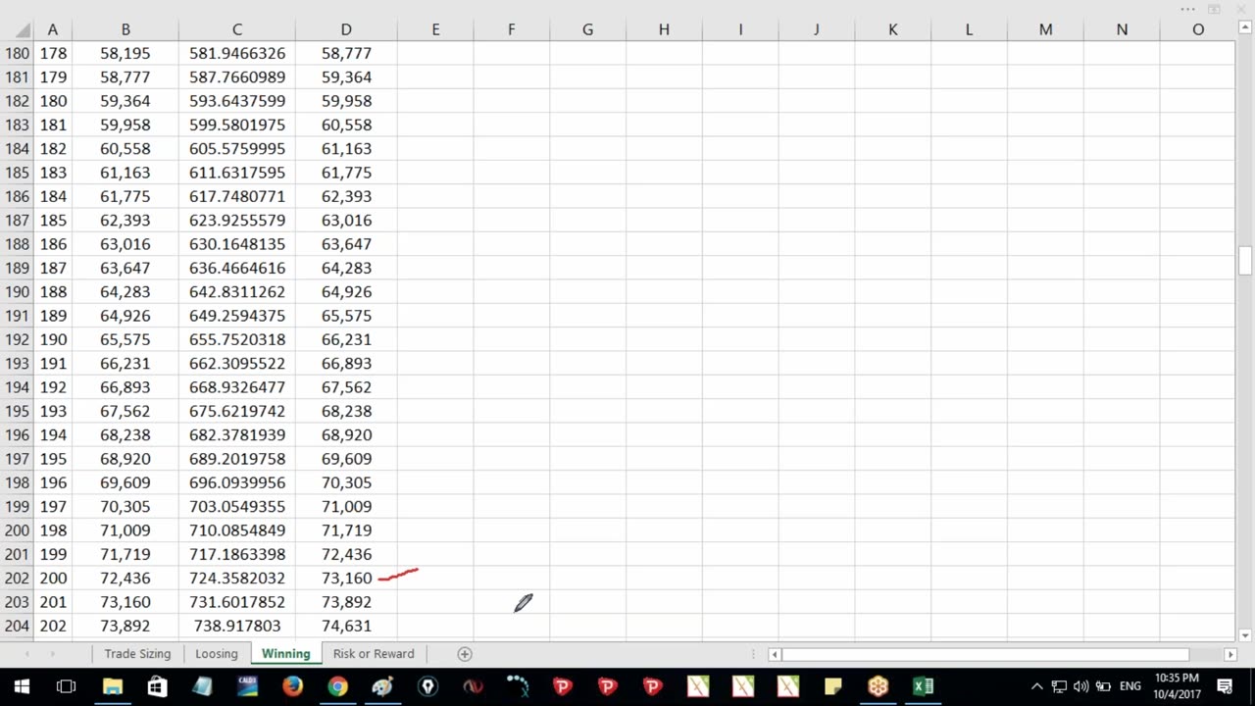The image size is (1255, 706).
Task: Select column H header
Action: click(664, 29)
